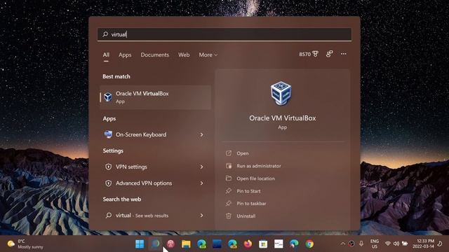Click the VirtualBox cube icon in Best match
This screenshot has height=252, width=449.
coord(108,97)
